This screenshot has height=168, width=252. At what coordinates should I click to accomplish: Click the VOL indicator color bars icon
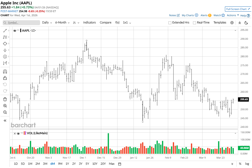(25, 133)
